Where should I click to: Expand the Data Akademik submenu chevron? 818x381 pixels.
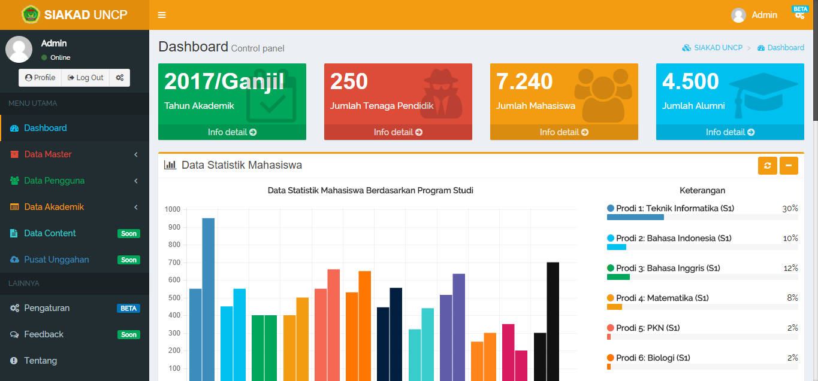click(x=136, y=207)
